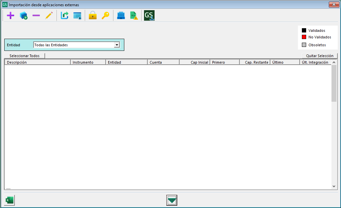
Task: Sort by the Entidad column header
Action: (127, 62)
